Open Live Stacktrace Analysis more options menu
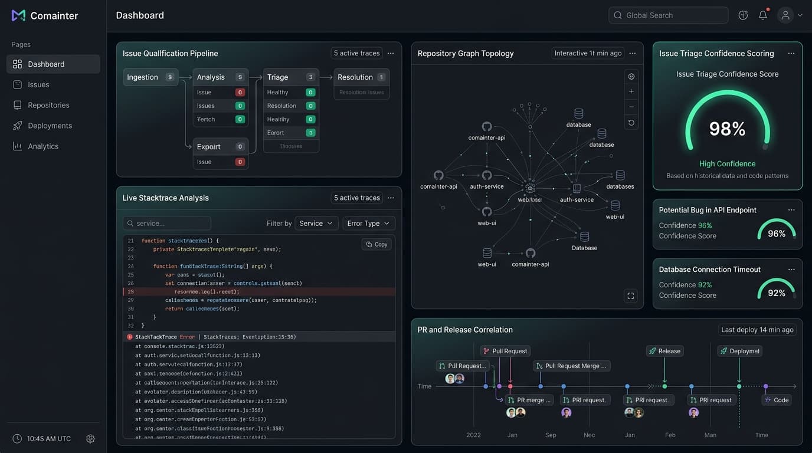This screenshot has width=812, height=453. [391, 198]
